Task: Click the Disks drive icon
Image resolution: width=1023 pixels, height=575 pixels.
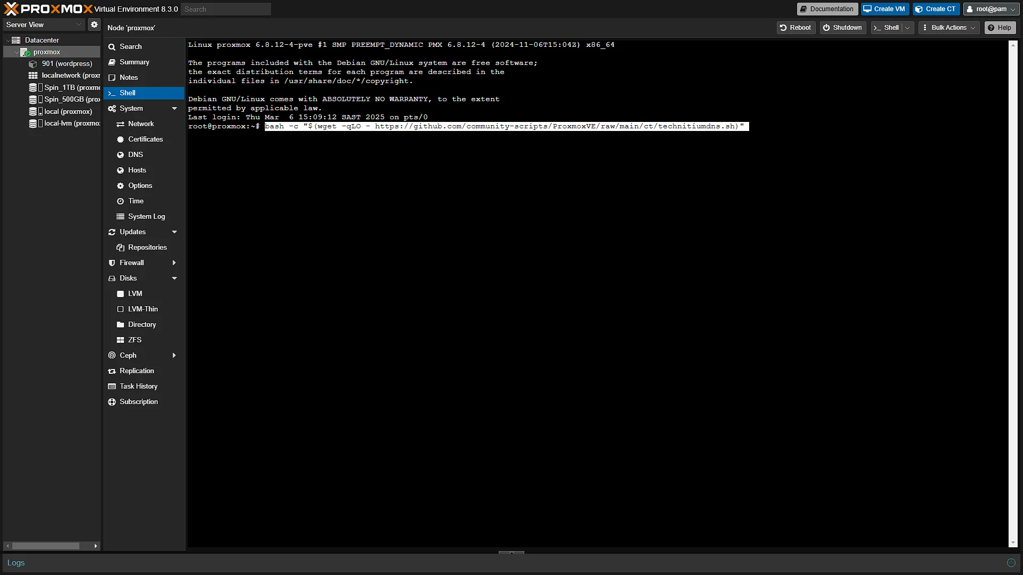Action: tap(112, 278)
